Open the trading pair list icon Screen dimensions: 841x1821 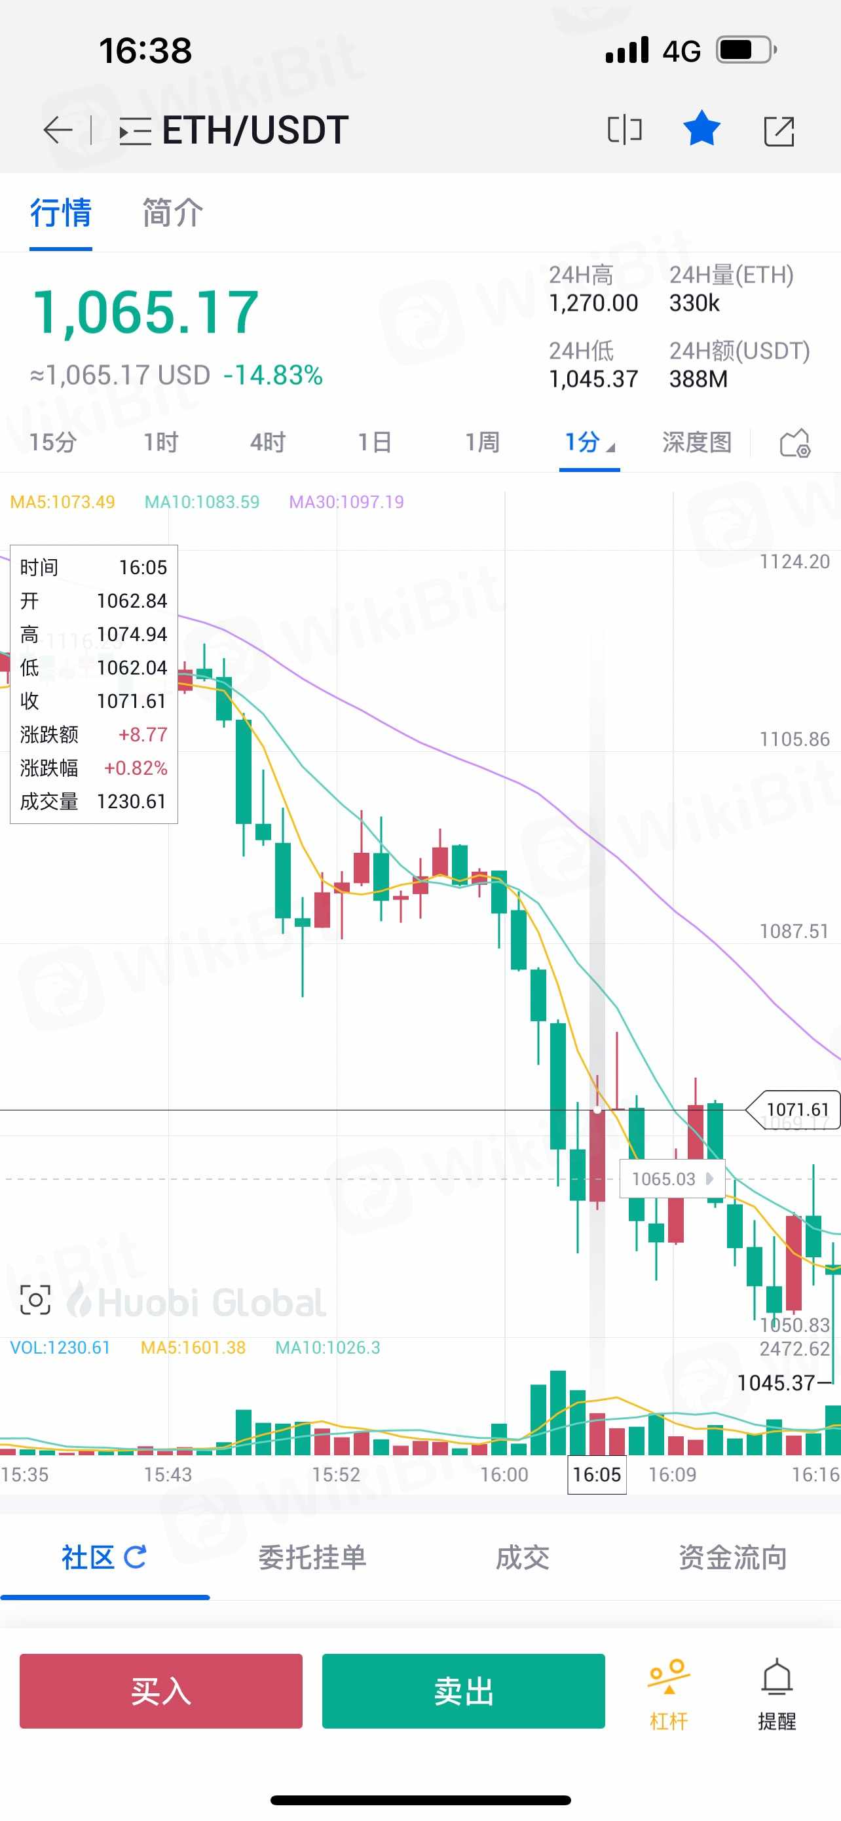pos(135,132)
